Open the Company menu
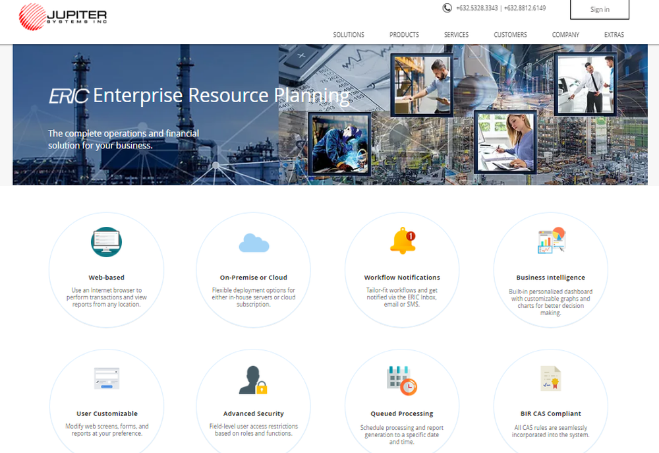The image size is (659, 453). click(x=565, y=35)
